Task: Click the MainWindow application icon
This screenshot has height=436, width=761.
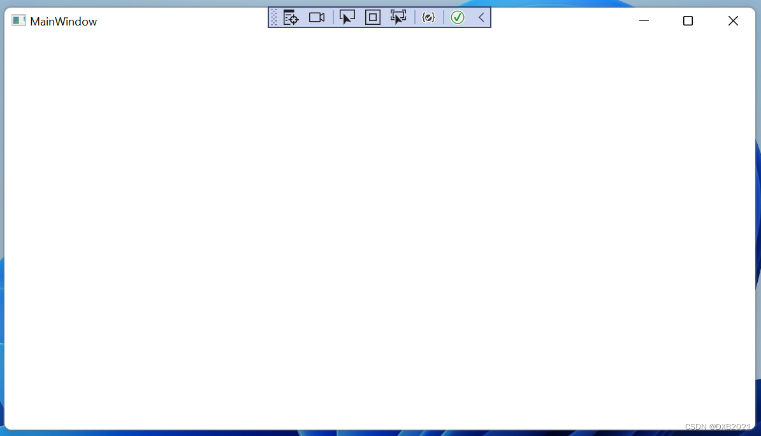Action: [18, 20]
